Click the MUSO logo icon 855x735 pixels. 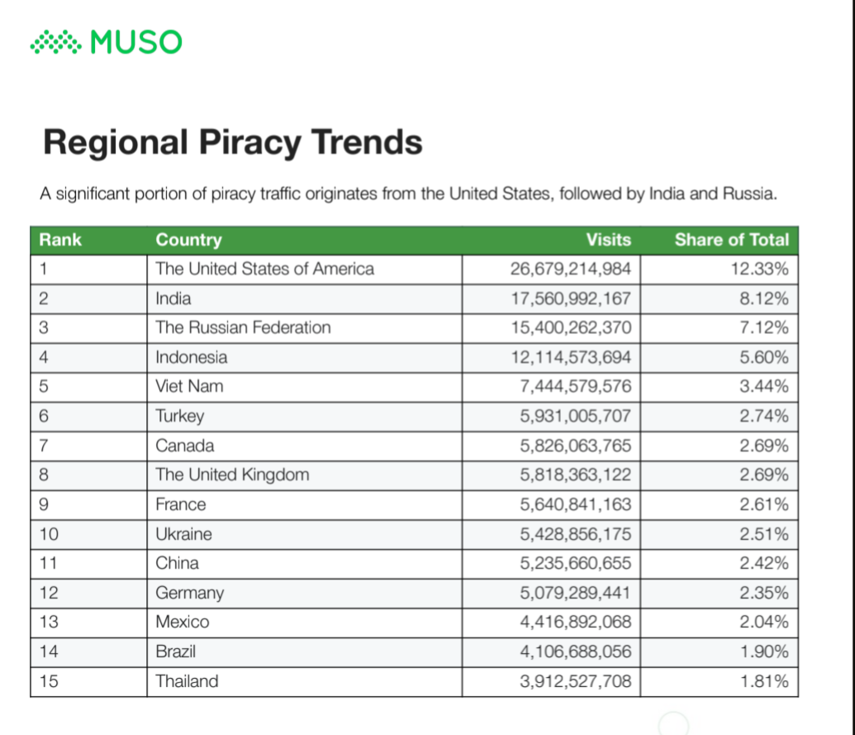pyautogui.click(x=55, y=42)
